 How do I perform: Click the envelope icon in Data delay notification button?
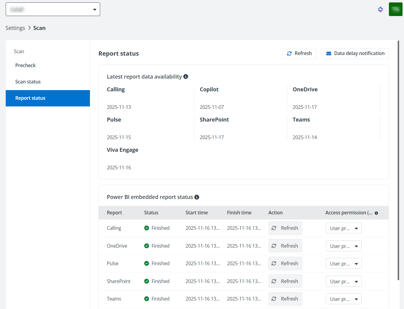329,54
